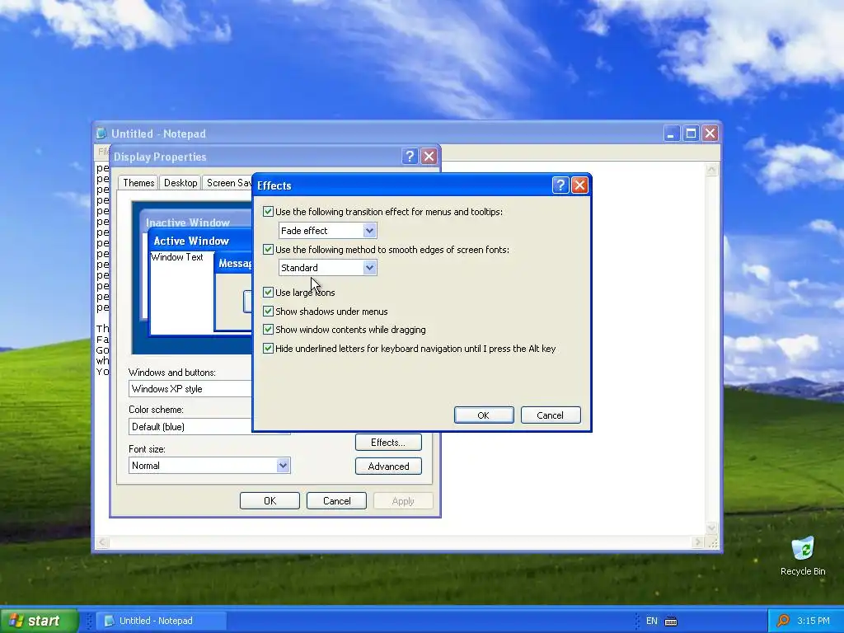
Task: Click the Notepad resize grip corner
Action: point(713,542)
